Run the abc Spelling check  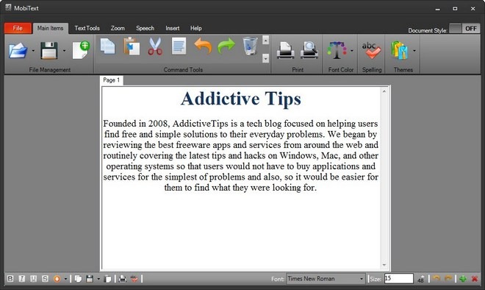pos(372,50)
